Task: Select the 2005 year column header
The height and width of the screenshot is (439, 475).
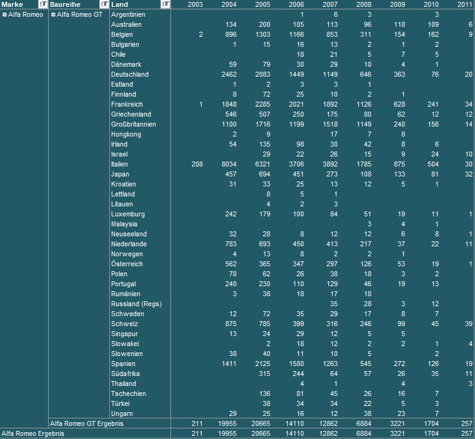Action: 262,4
